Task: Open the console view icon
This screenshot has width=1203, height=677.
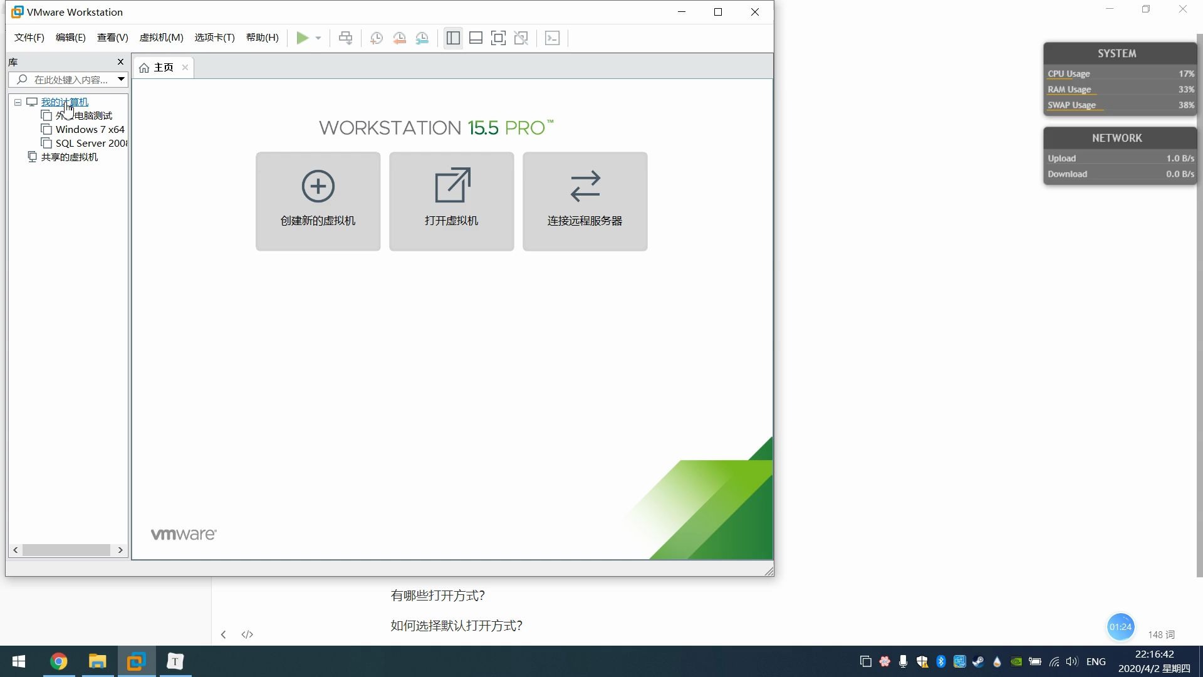Action: (x=552, y=38)
